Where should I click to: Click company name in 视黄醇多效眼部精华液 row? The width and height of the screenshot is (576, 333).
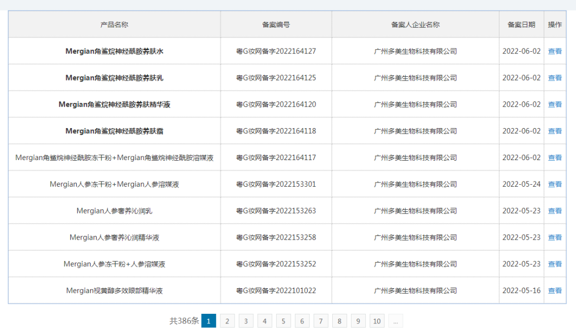click(415, 290)
